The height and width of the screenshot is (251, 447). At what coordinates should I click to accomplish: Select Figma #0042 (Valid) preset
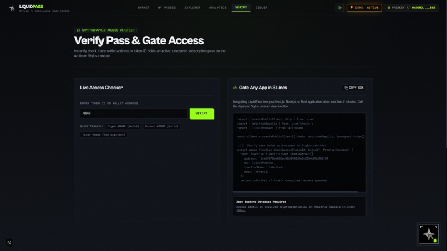tap(123, 126)
